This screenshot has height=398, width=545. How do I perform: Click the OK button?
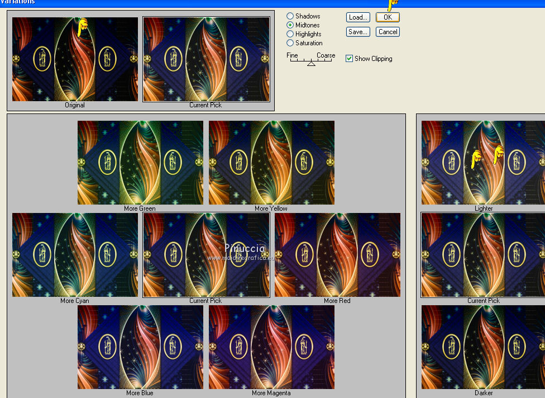[388, 17]
